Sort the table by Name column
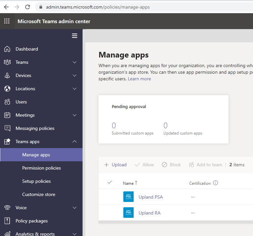253x236 pixels. pyautogui.click(x=128, y=183)
